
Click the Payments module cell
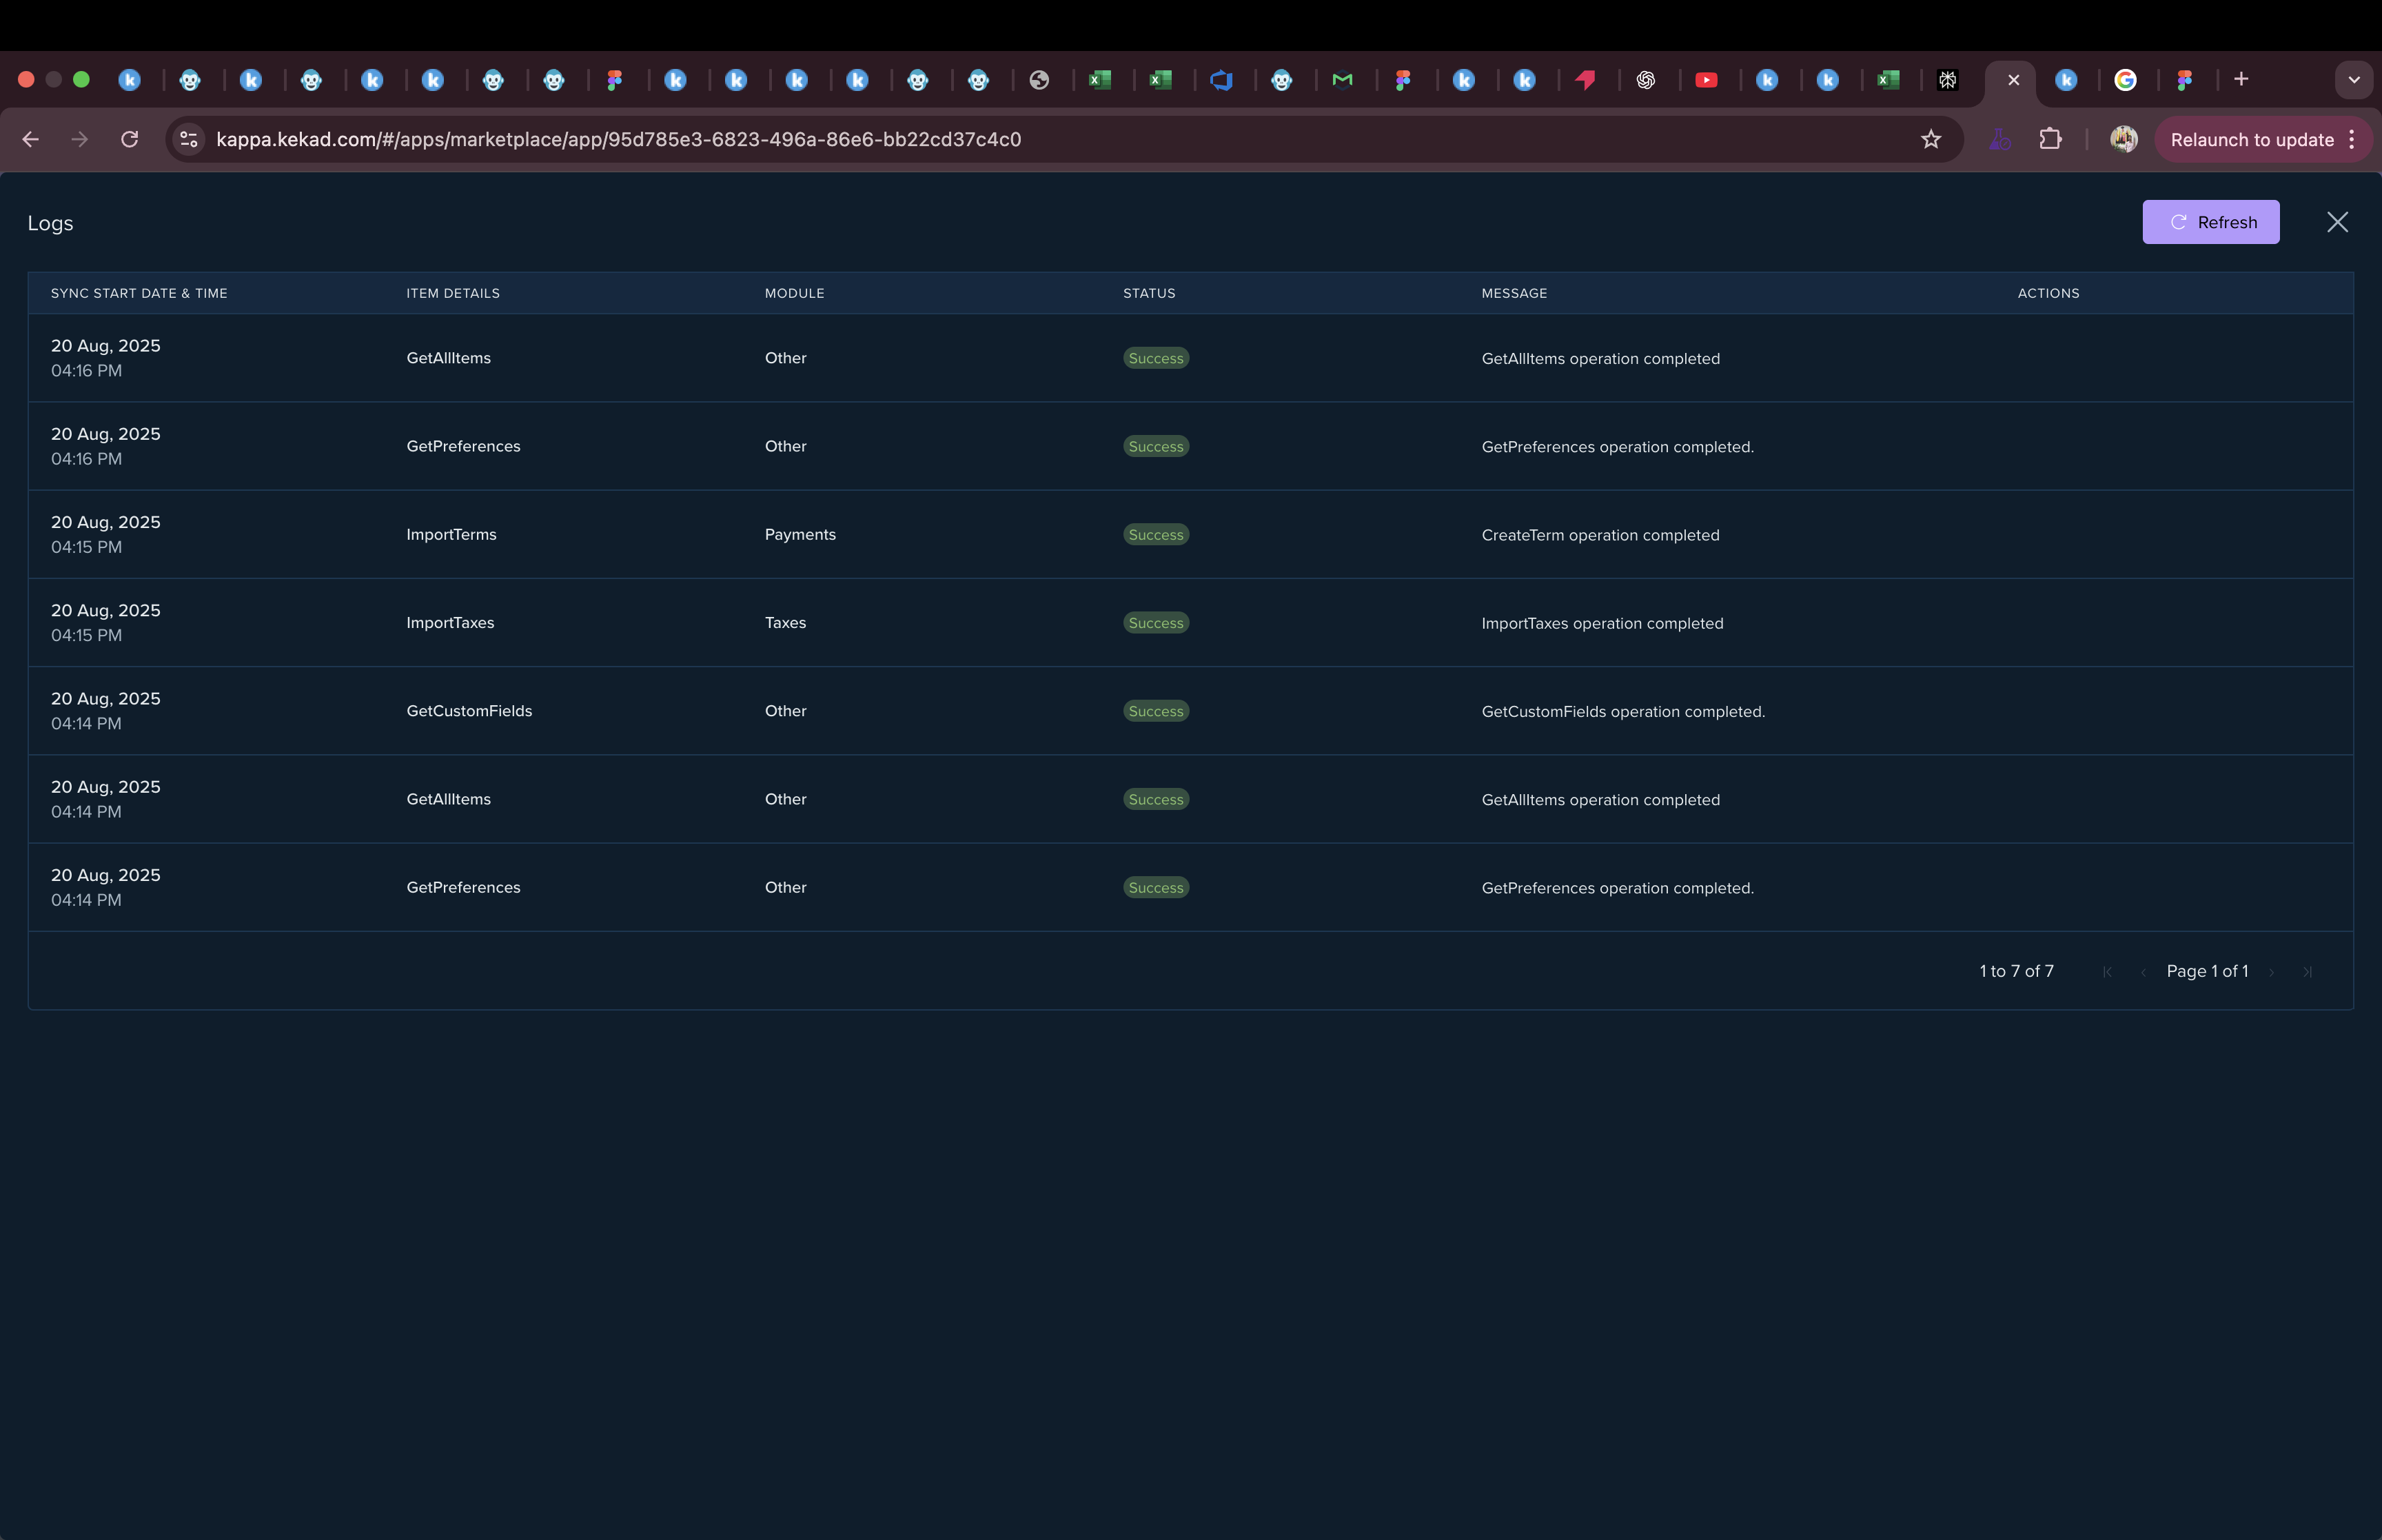click(800, 535)
